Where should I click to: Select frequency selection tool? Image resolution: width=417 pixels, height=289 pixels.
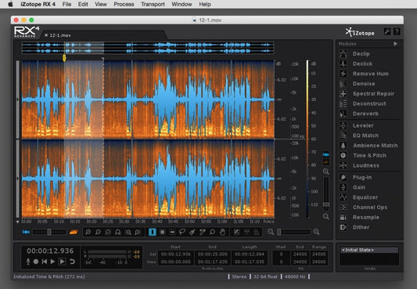(x=172, y=232)
